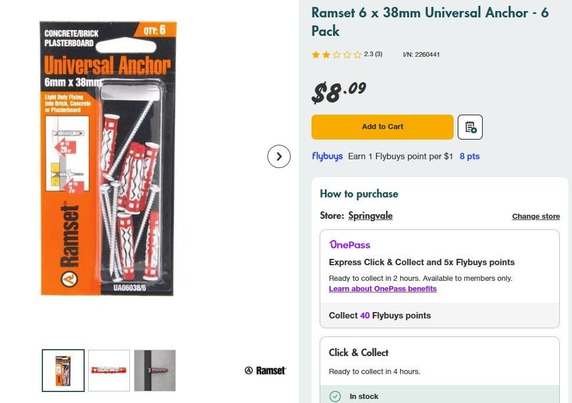The image size is (572, 403).
Task: Click the Ramset brand logo below gallery
Action: (x=265, y=371)
